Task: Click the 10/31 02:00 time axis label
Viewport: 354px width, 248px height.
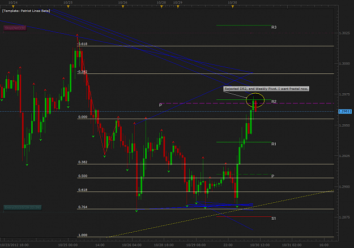Action: pyautogui.click(x=292, y=245)
